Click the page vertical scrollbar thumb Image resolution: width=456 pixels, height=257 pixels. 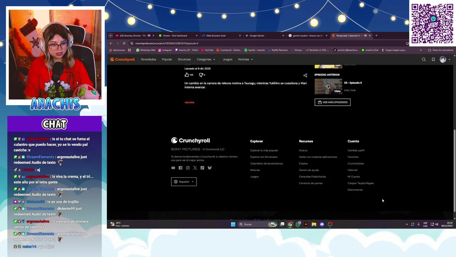pos(454,171)
